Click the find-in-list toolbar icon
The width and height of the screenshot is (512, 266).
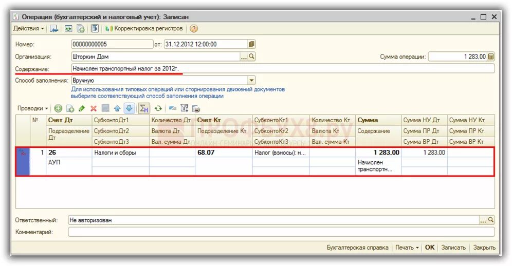[x=54, y=29]
